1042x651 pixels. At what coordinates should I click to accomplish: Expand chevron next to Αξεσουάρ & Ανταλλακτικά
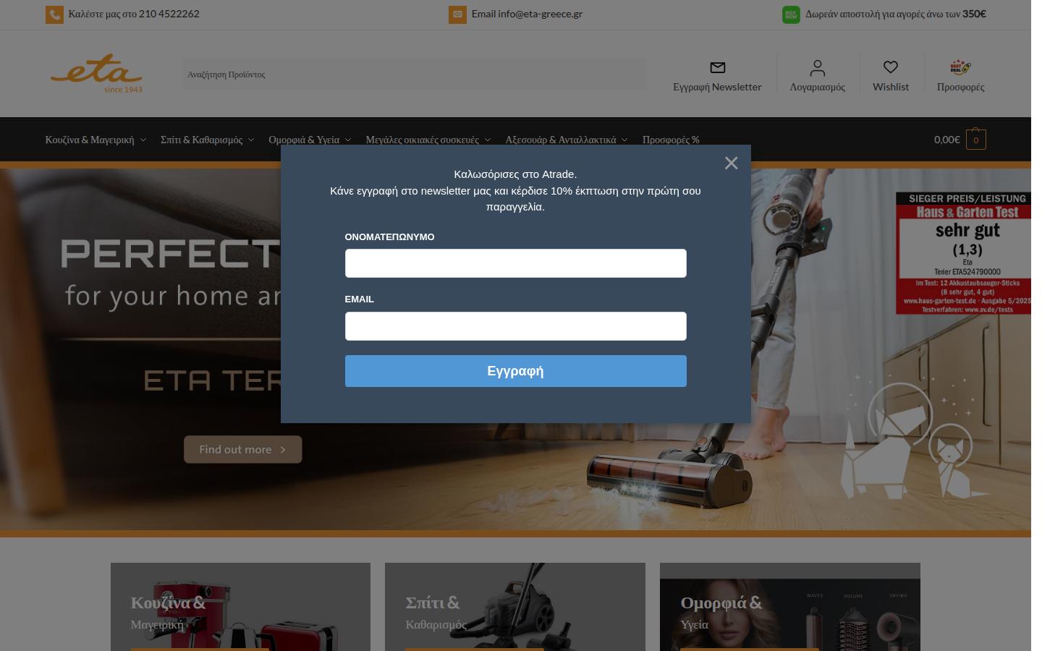(x=624, y=140)
